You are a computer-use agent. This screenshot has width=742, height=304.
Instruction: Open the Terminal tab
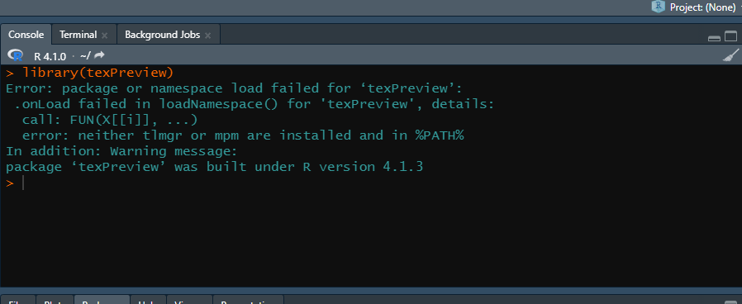coord(78,35)
